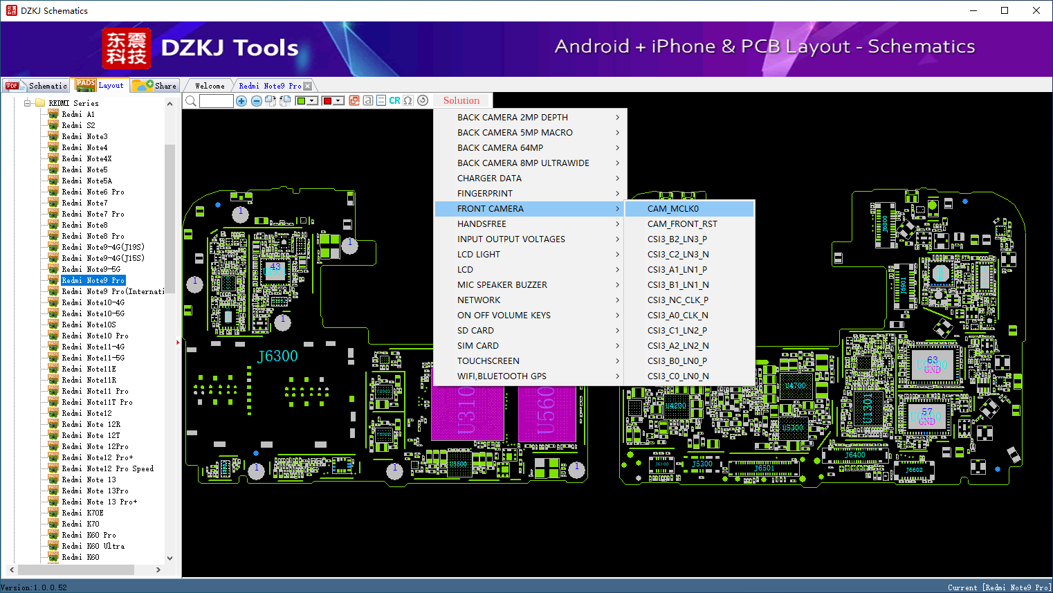
Task: Select Redmi Note10 Pro in the tree
Action: tap(95, 336)
